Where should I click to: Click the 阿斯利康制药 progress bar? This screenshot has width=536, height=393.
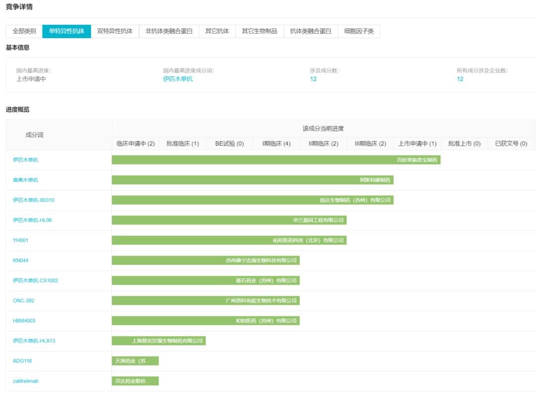[x=253, y=180]
